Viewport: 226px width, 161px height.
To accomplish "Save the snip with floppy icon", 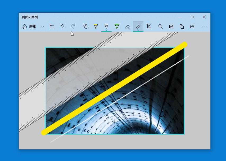I will coord(171,27).
